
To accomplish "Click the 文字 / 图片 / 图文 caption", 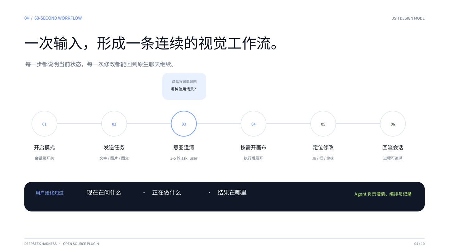I will pos(114,158).
